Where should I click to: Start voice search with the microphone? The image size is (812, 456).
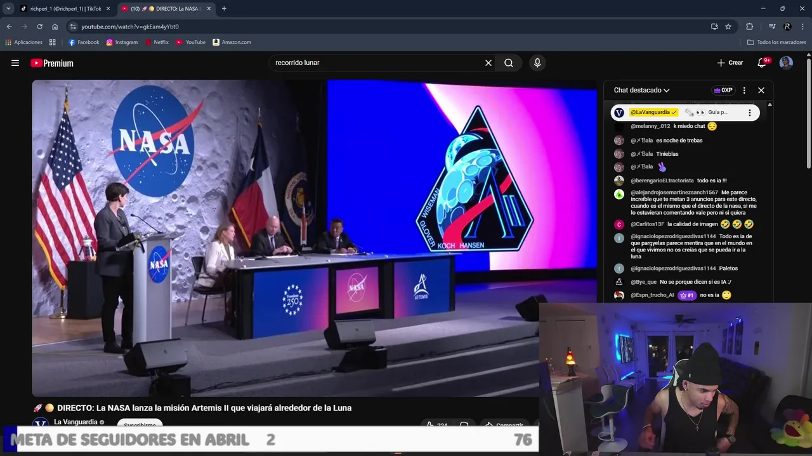(x=537, y=63)
